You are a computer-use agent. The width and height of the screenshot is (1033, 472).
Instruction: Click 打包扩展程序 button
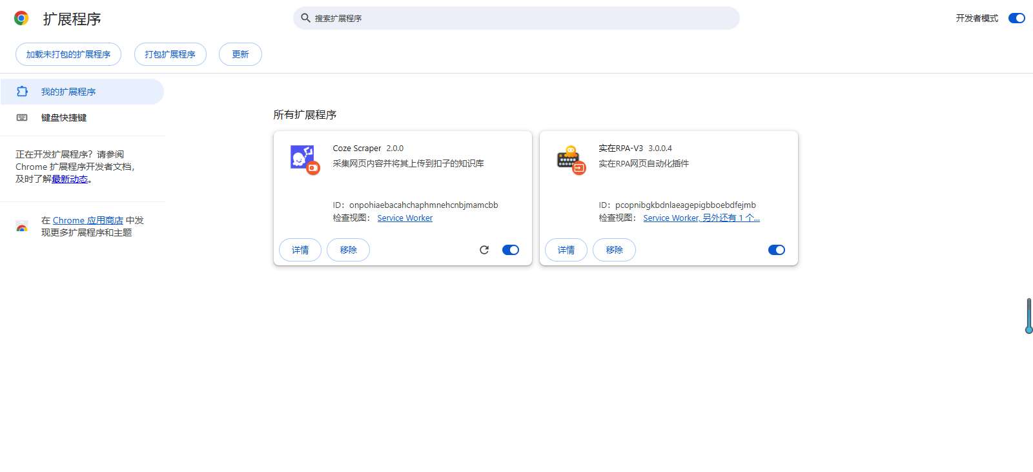pos(170,54)
